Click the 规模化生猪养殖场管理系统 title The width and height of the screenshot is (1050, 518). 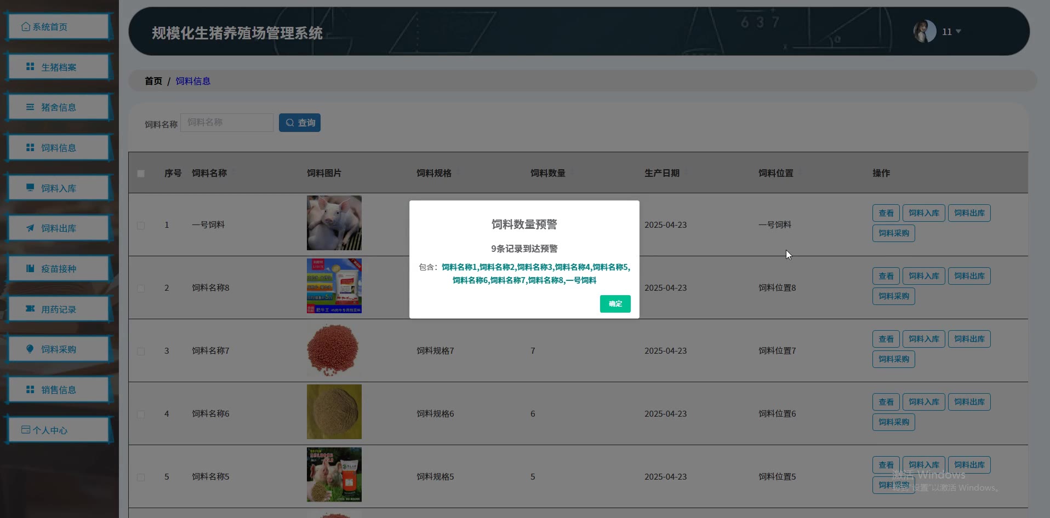click(x=237, y=33)
